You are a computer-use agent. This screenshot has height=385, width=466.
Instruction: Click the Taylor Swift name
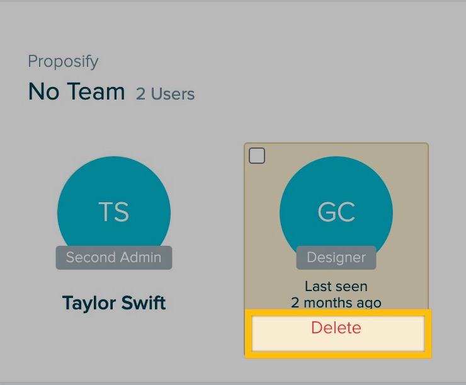tap(114, 302)
